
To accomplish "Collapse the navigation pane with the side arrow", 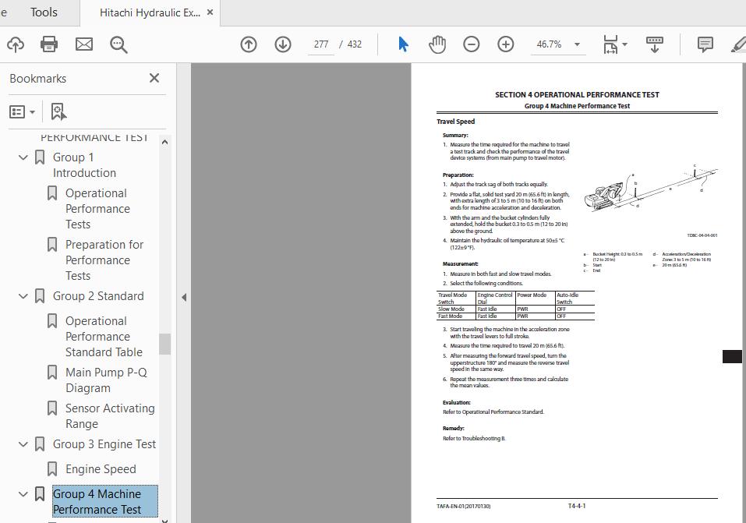I will pyautogui.click(x=184, y=298).
